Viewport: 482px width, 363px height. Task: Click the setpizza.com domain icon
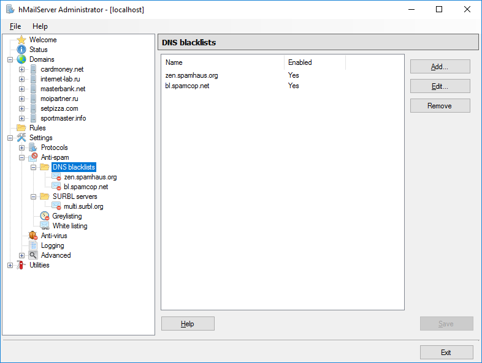(x=33, y=108)
